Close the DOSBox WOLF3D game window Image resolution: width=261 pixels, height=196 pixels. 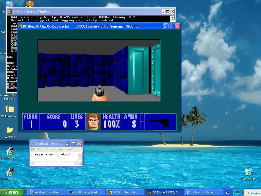pos(178,26)
